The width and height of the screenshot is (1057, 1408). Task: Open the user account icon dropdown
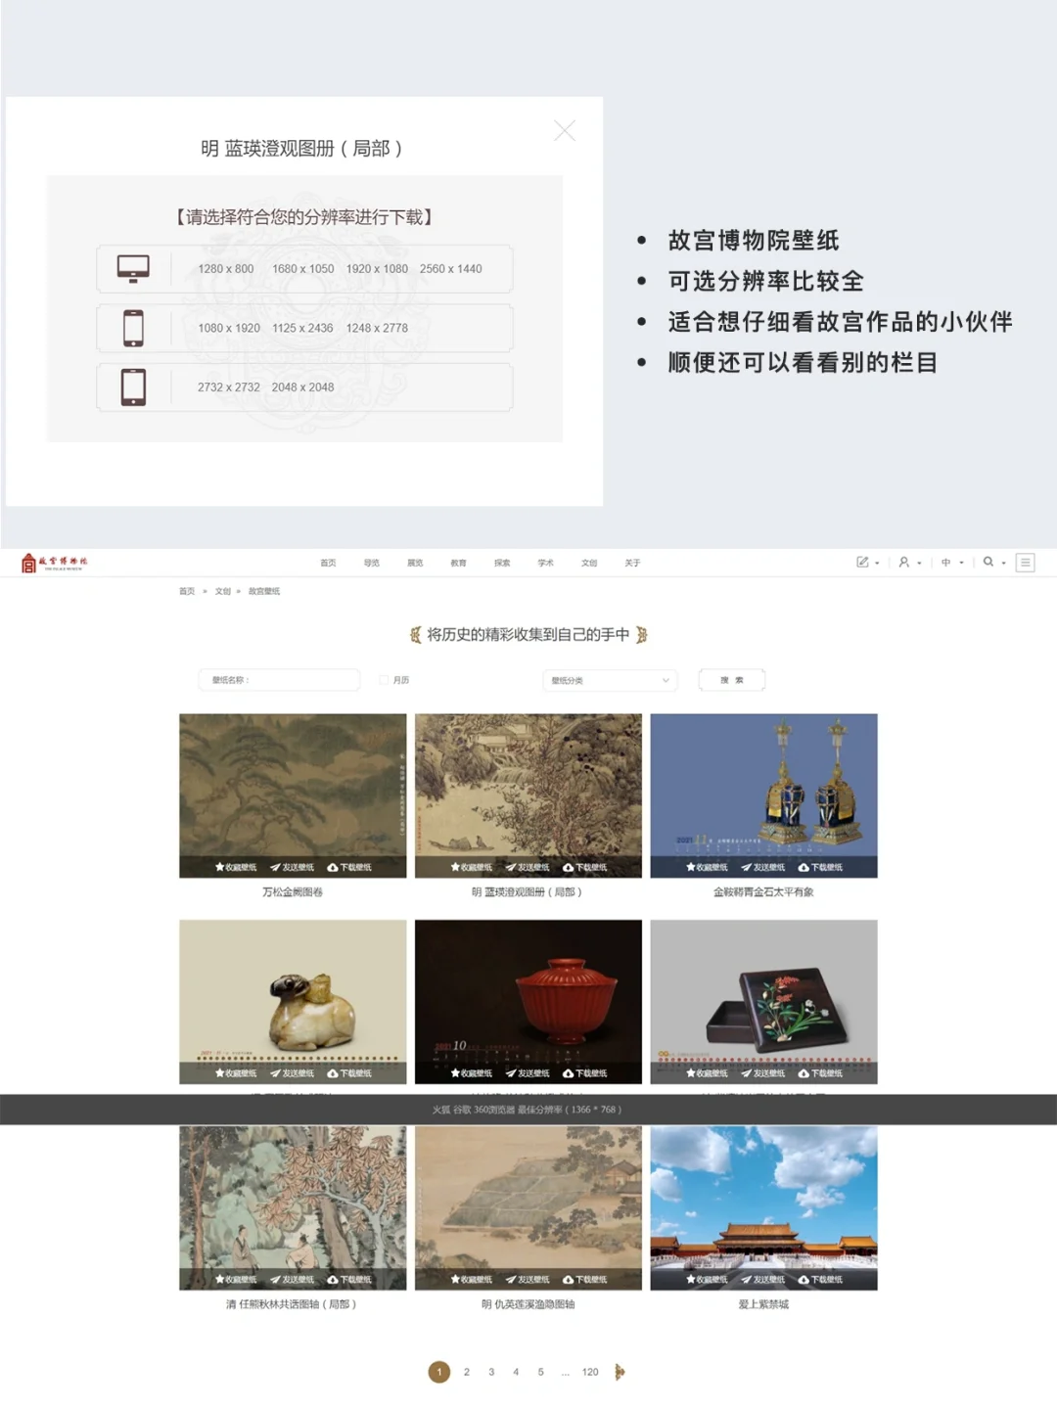click(910, 563)
